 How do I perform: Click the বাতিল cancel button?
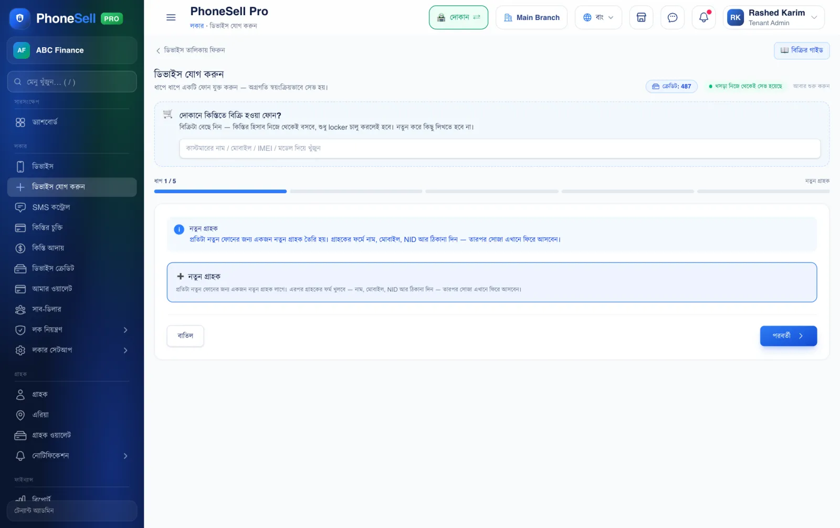pos(185,336)
